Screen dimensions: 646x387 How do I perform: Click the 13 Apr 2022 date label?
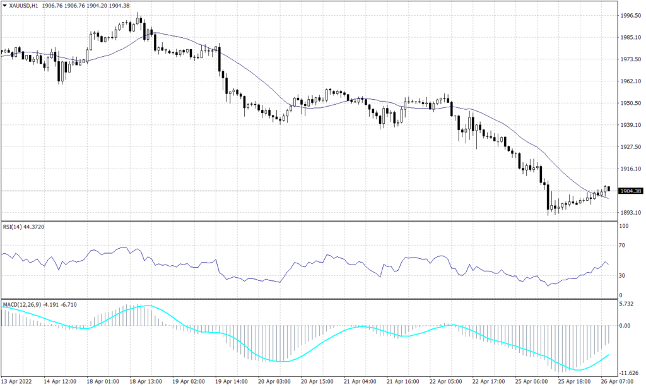16,381
